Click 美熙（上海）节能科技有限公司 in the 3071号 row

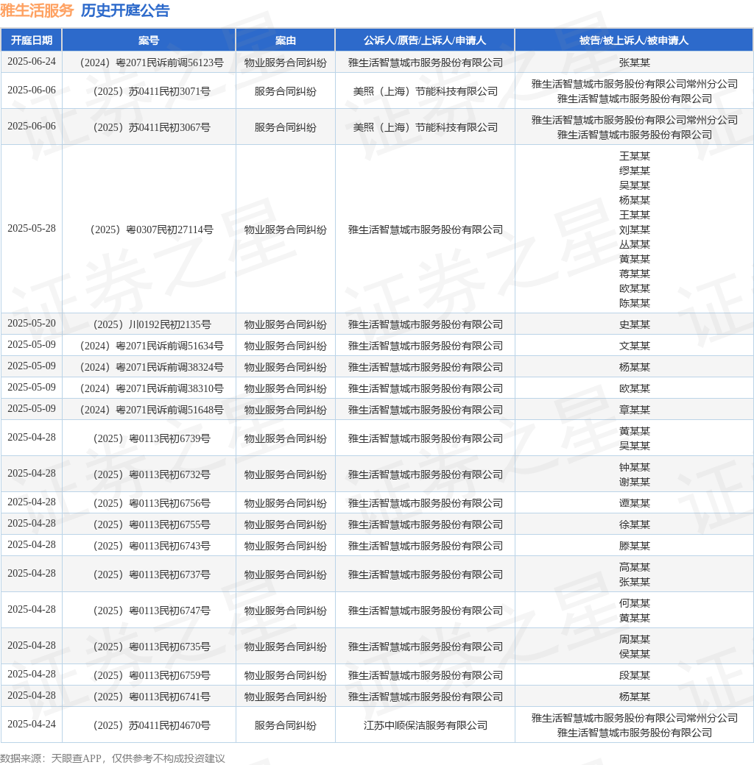426,91
